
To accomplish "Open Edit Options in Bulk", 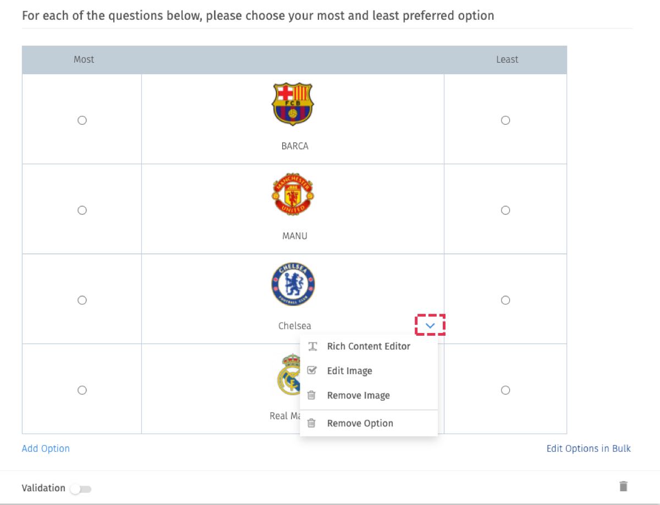I will 588,448.
